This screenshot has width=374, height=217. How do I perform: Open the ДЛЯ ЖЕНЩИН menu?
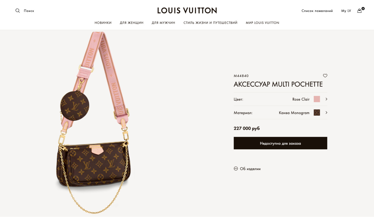(131, 23)
